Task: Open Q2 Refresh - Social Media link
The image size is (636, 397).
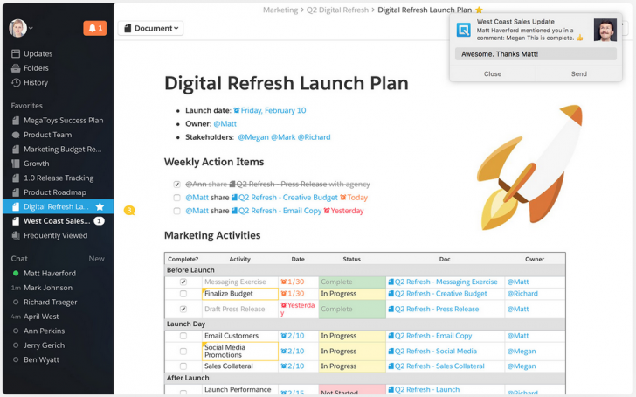Action: click(436, 352)
